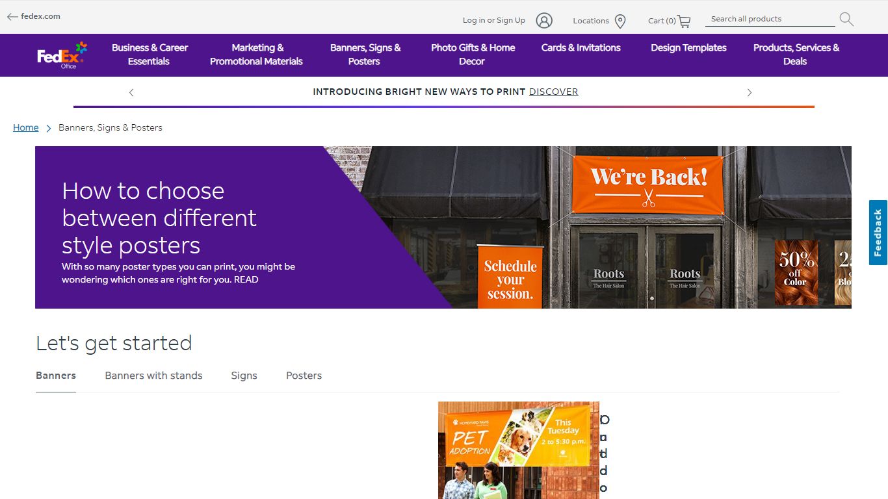Switch to Banners with stands tab

click(x=153, y=376)
